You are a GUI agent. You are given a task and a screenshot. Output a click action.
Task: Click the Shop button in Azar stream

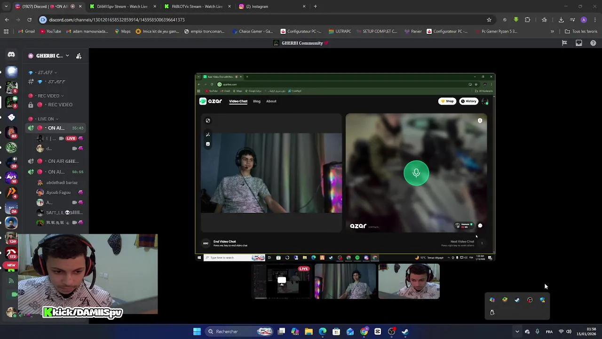(x=447, y=101)
